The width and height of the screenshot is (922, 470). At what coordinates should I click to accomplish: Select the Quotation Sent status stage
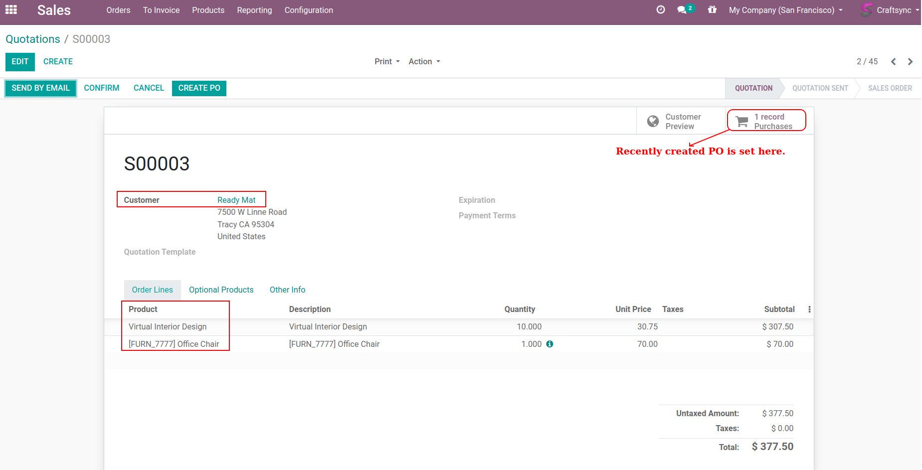820,88
